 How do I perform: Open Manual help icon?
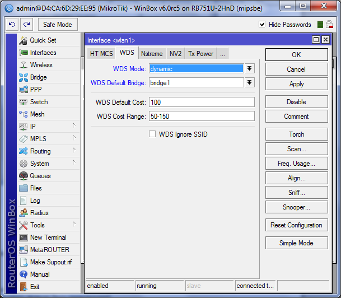[x=24, y=274]
